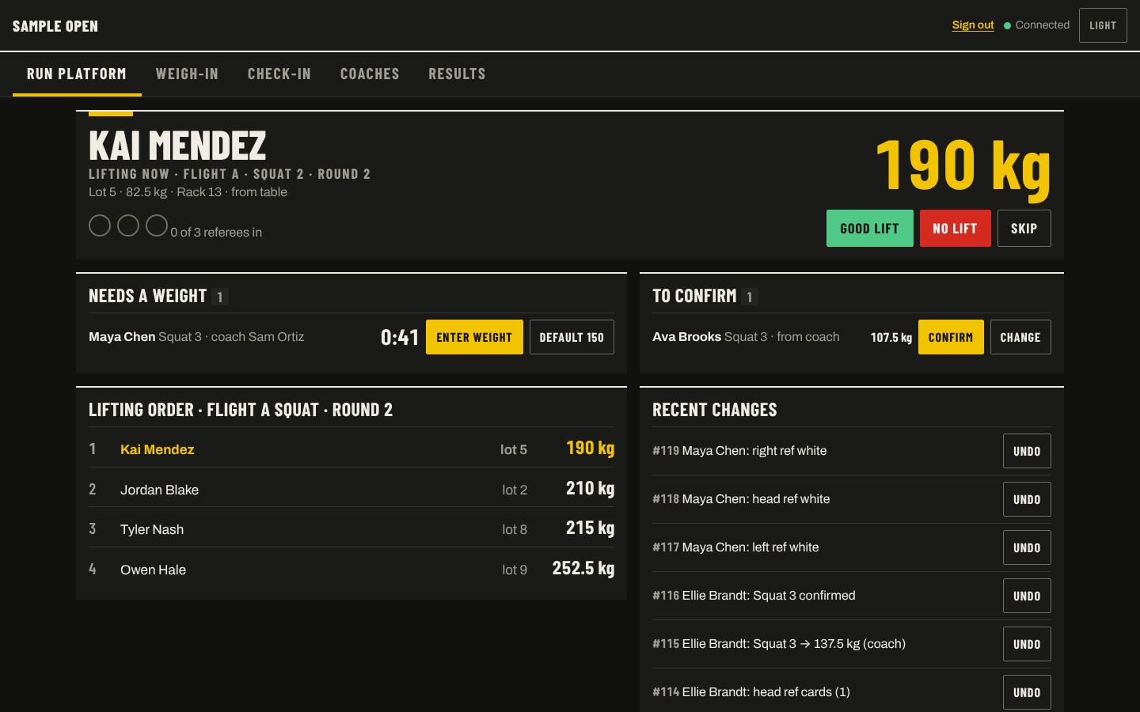
Task: View the Results tab
Action: point(457,74)
